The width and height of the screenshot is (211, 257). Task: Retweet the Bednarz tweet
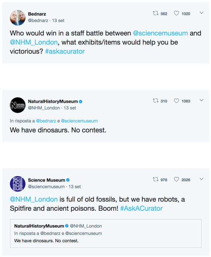(x=156, y=13)
